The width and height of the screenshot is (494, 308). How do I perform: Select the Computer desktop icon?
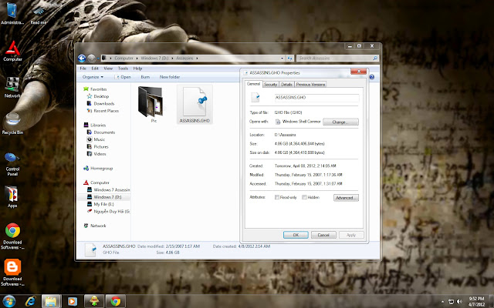(x=12, y=51)
